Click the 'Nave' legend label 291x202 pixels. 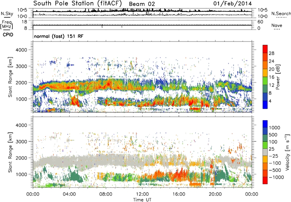pos(277,25)
